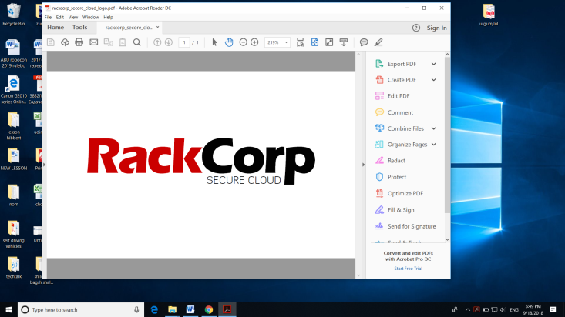
Task: Click the document view down scroll arrow
Action: click(x=358, y=275)
